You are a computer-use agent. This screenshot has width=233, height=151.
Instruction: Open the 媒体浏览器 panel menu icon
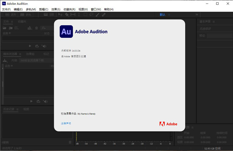coord(20,54)
